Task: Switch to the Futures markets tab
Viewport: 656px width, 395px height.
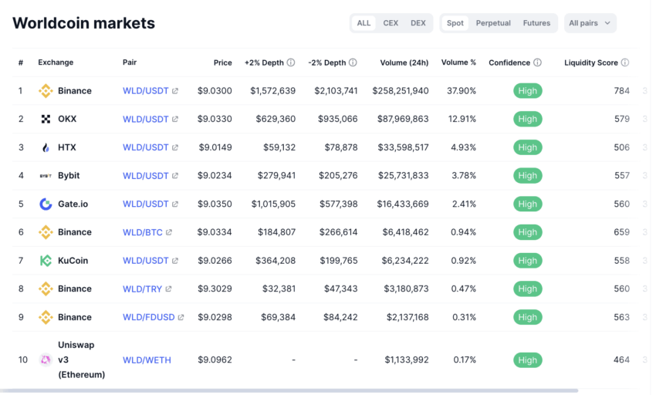Action: click(x=536, y=23)
